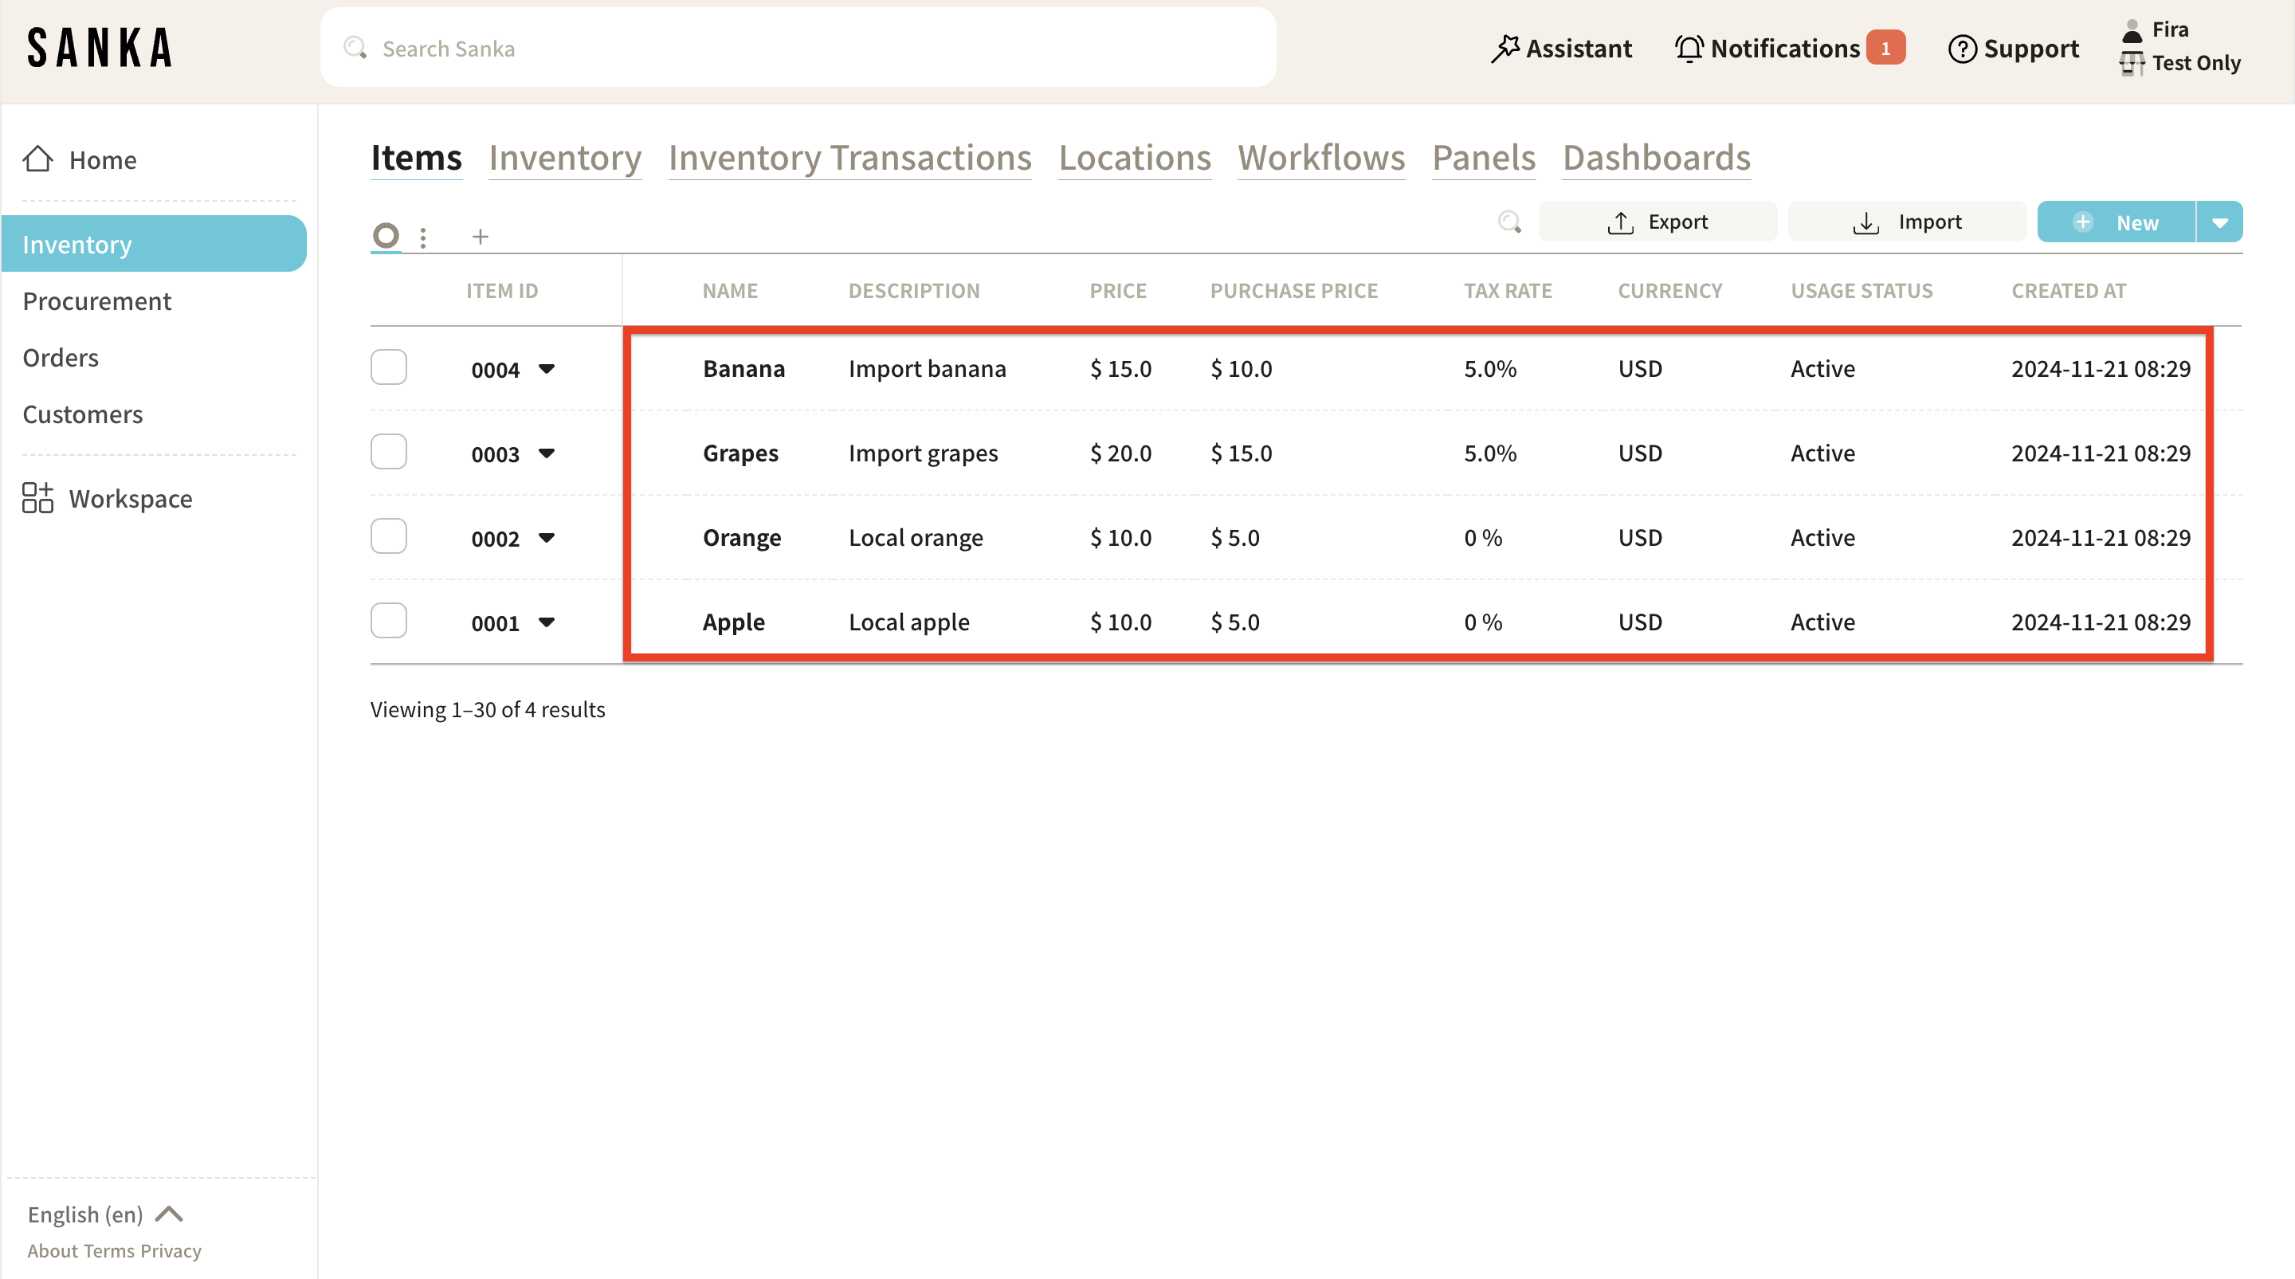This screenshot has width=2295, height=1279.
Task: Open the New button dropdown arrow
Action: tap(2219, 222)
